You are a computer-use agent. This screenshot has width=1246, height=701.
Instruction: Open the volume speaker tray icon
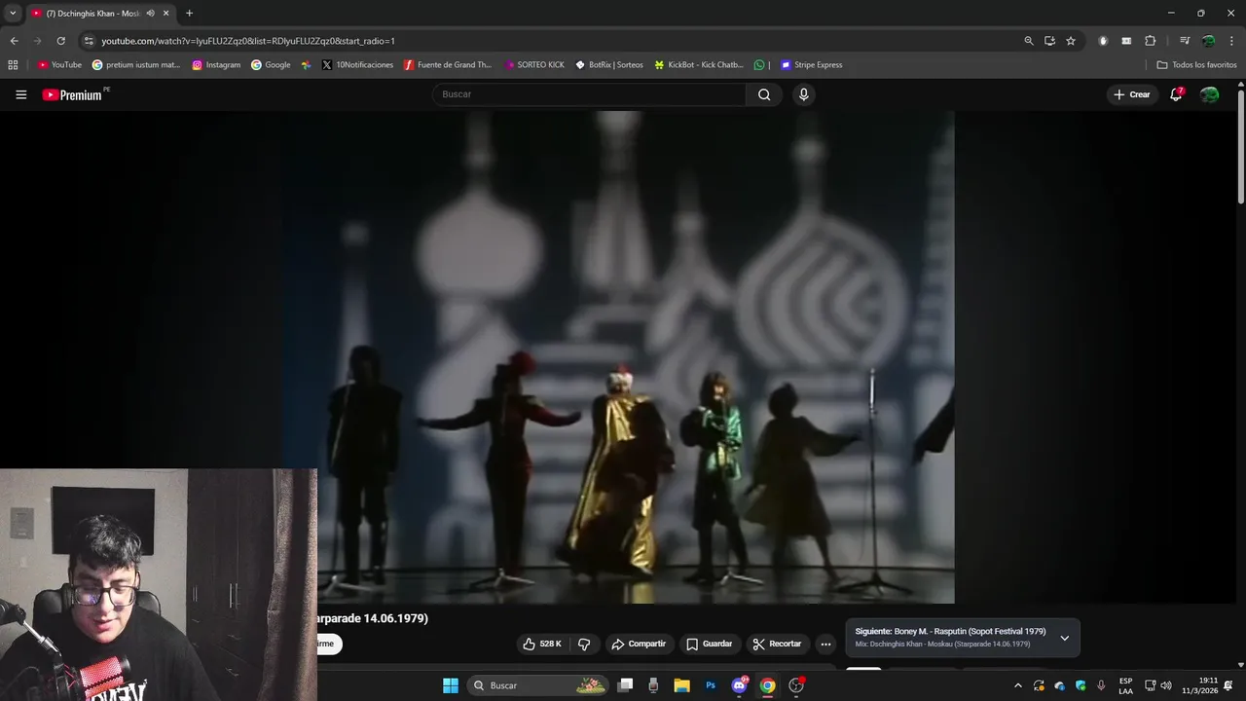click(1166, 685)
